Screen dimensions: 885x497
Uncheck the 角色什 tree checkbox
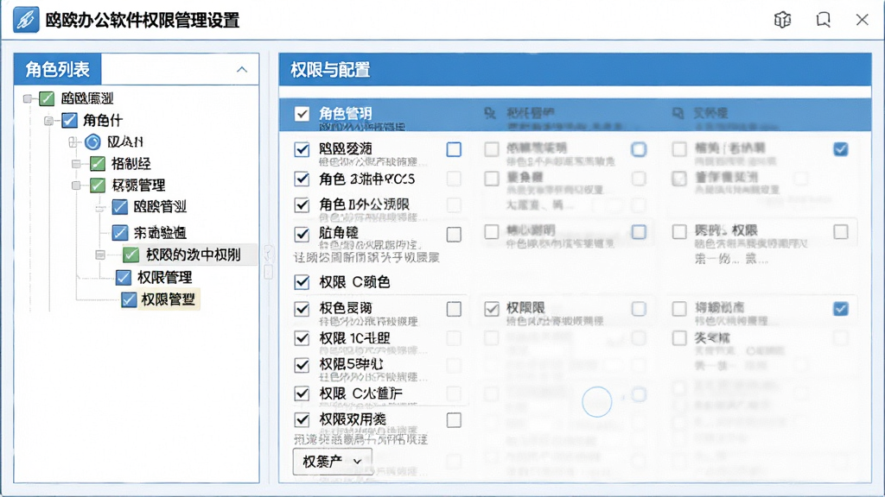pos(69,120)
